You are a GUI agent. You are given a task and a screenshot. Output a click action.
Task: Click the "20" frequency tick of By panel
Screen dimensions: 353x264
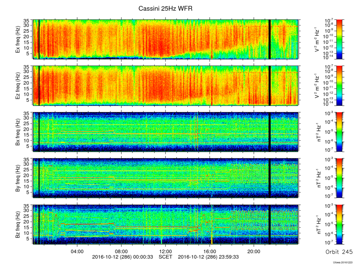click(27, 176)
